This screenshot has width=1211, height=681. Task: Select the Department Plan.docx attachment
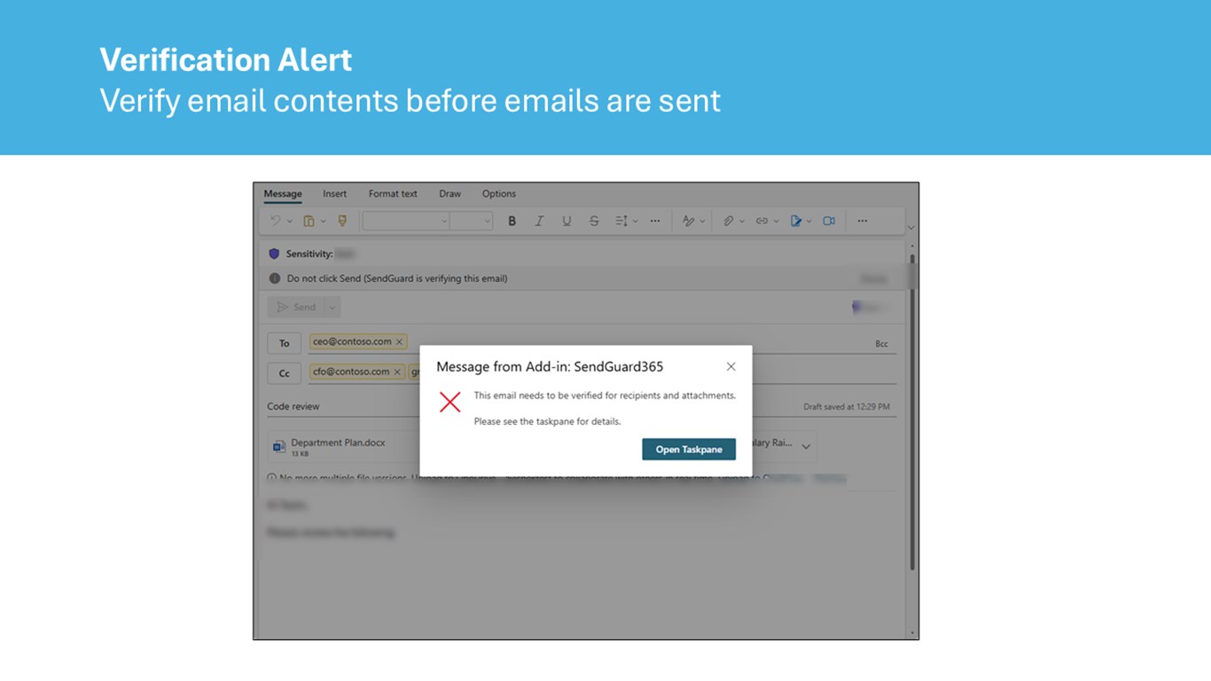pyautogui.click(x=337, y=447)
